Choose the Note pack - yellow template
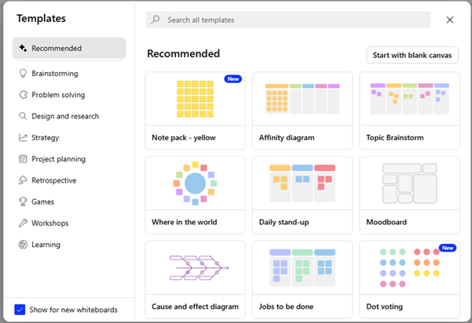 click(196, 110)
